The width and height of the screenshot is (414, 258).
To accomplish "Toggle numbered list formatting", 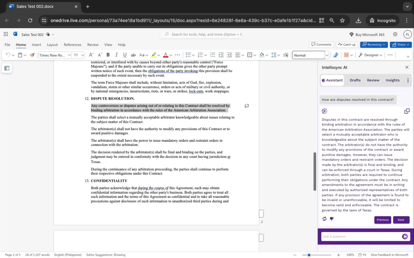I will [x=200, y=55].
